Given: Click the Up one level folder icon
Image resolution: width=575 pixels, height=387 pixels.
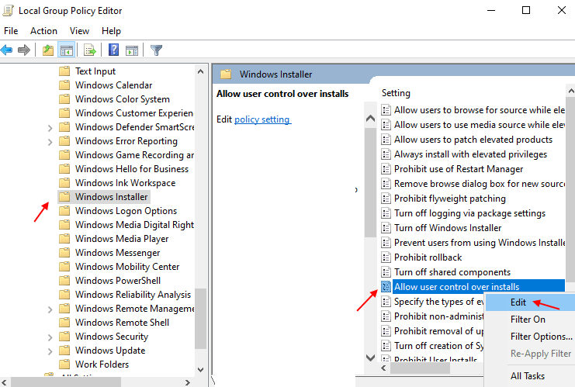Looking at the screenshot, I should pos(48,50).
